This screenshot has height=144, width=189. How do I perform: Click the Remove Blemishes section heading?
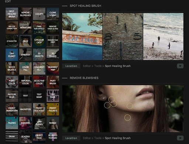[x=84, y=78]
